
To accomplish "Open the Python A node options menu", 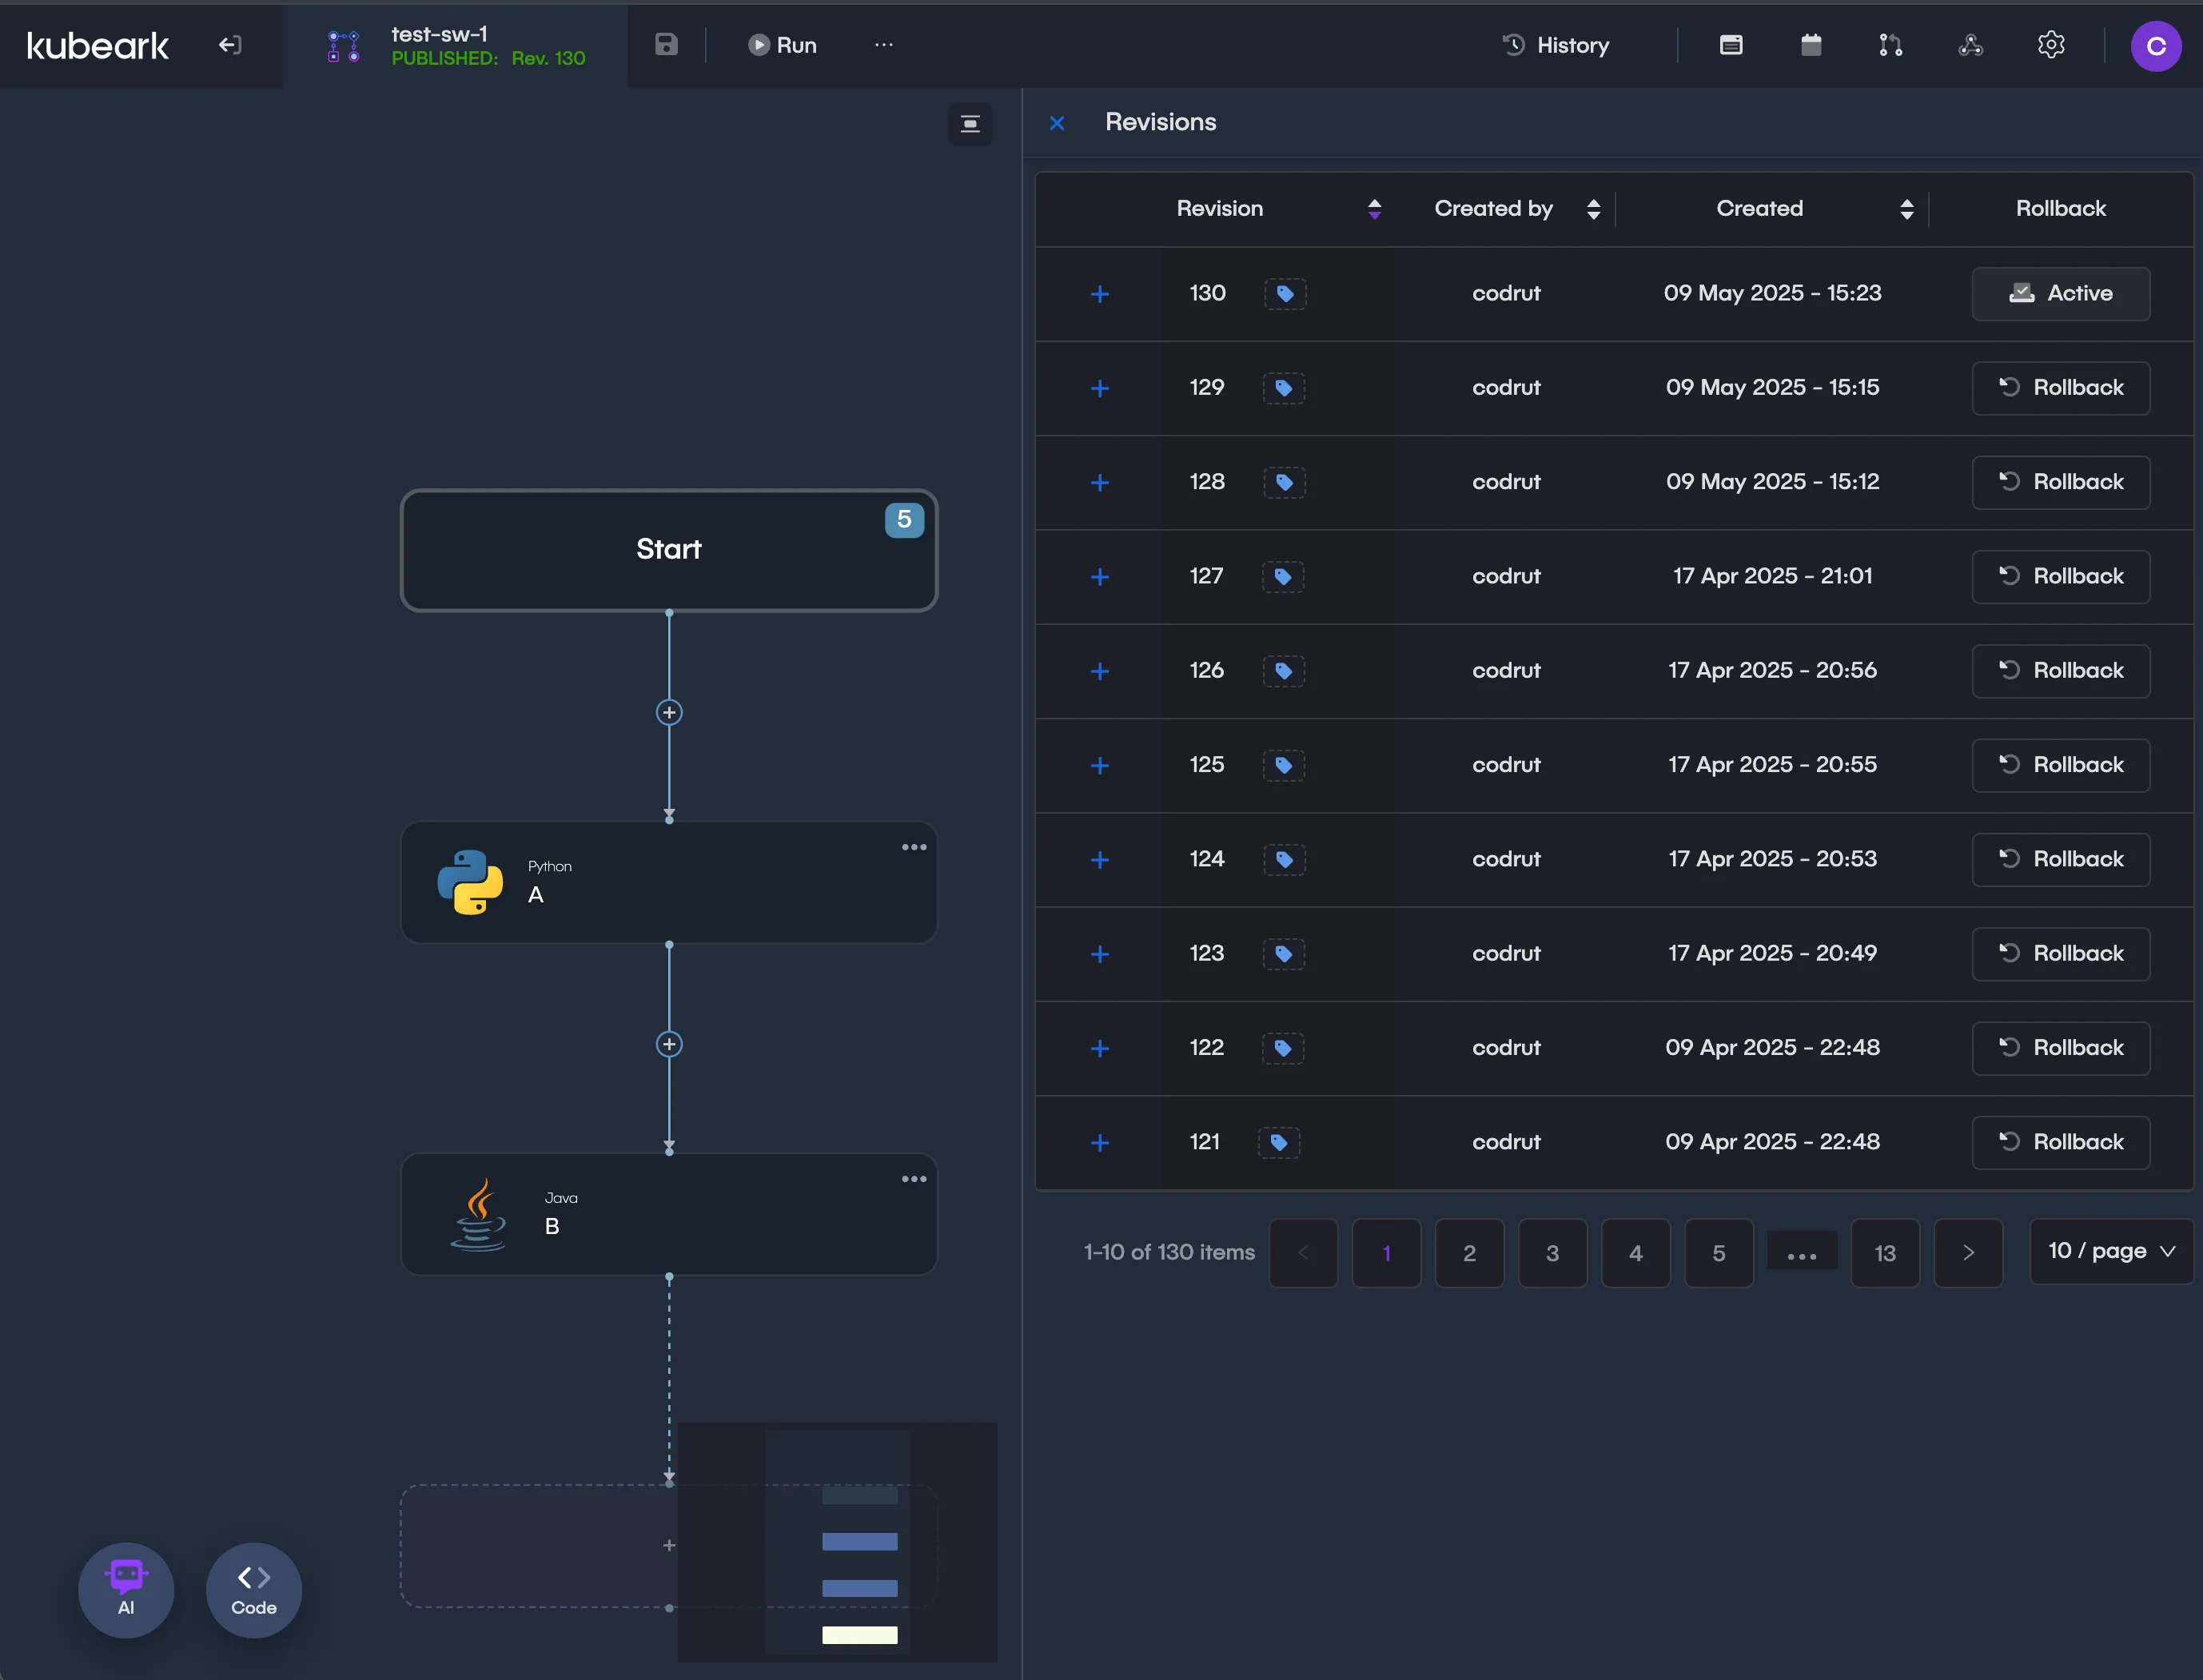I will tap(914, 848).
